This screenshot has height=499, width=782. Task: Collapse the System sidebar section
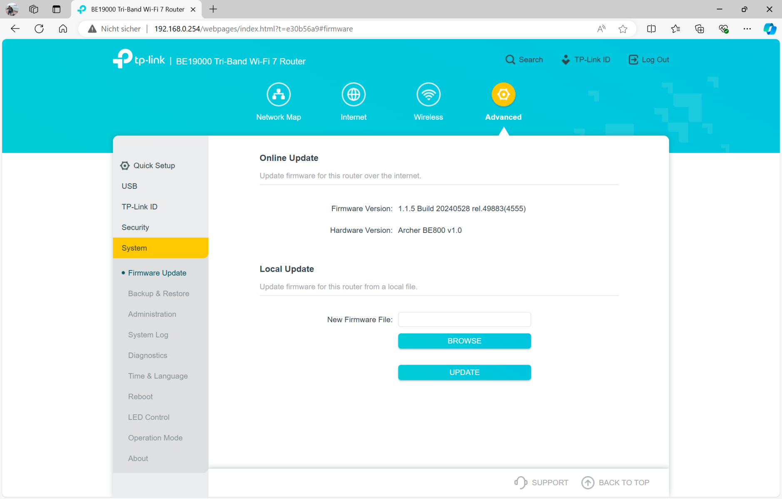160,248
